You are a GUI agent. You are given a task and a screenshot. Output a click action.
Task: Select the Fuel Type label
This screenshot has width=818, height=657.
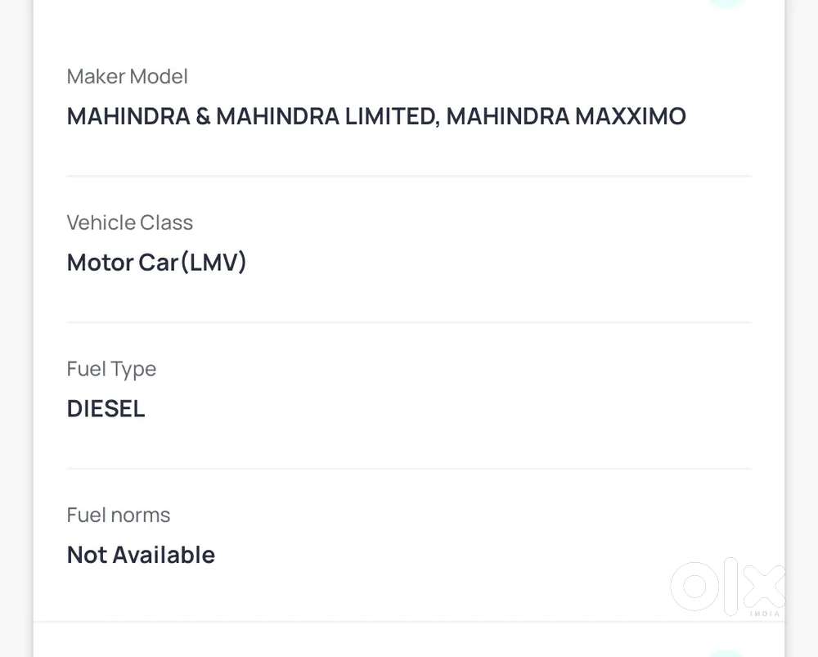(111, 369)
